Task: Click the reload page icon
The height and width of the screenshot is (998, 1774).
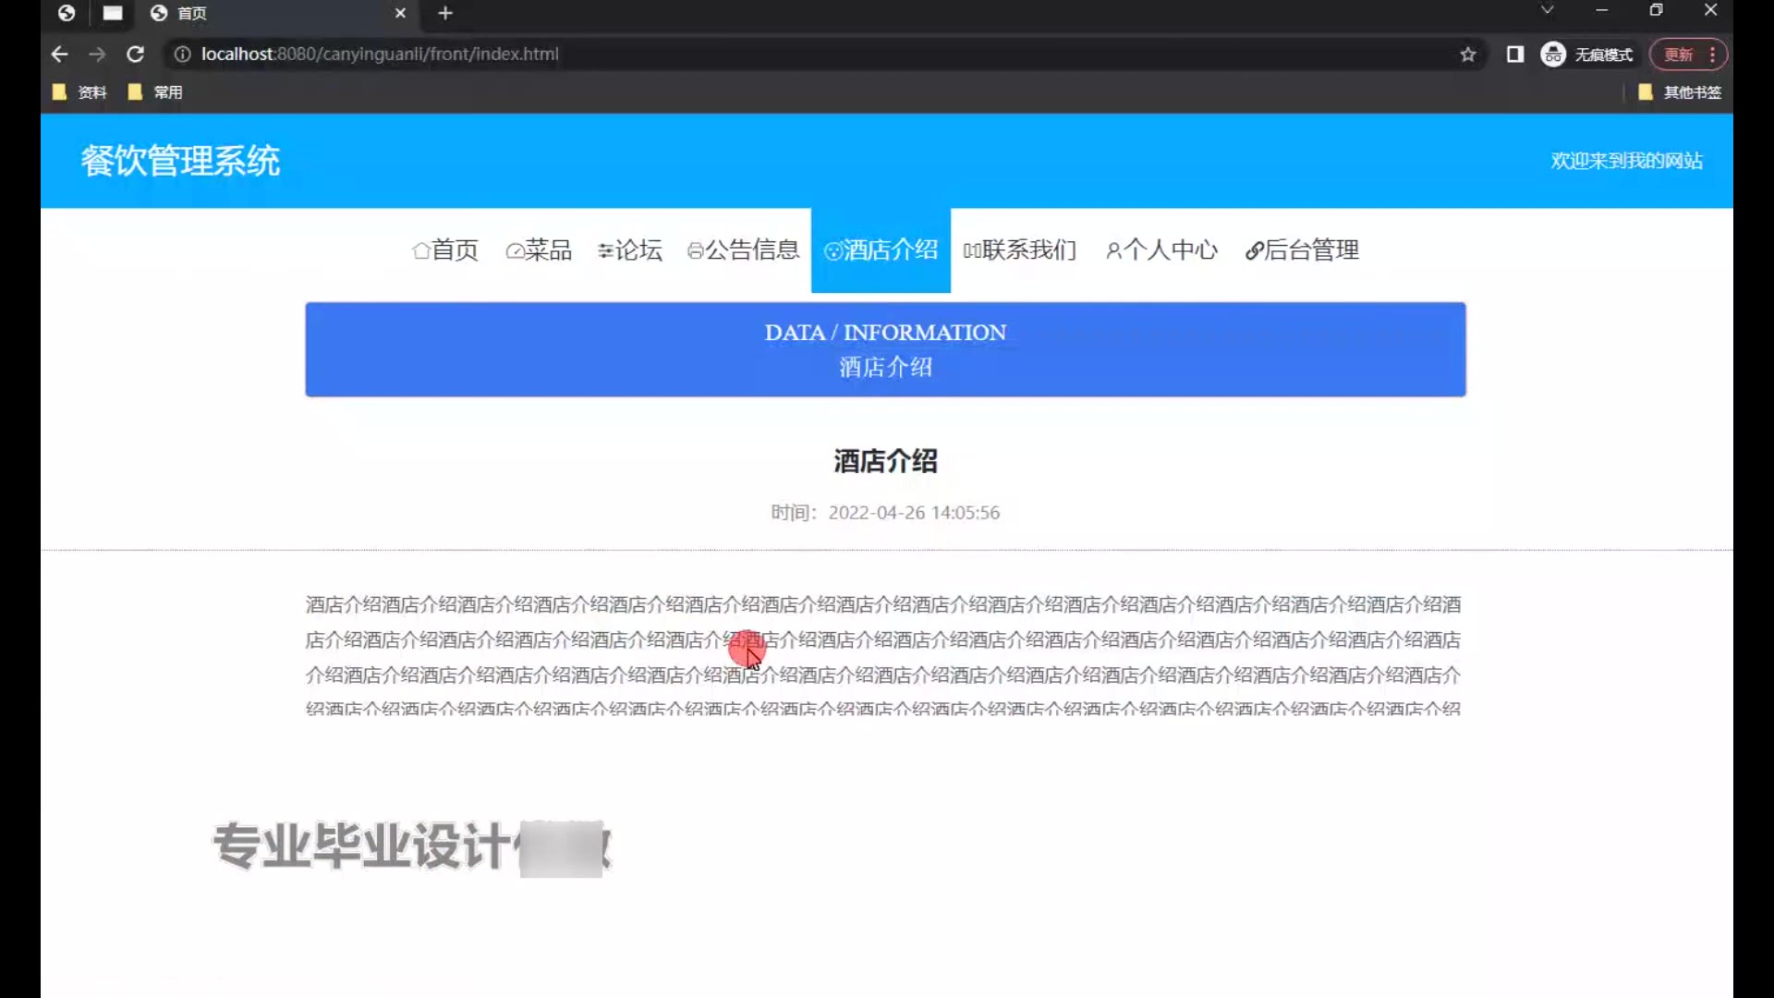Action: tap(135, 55)
